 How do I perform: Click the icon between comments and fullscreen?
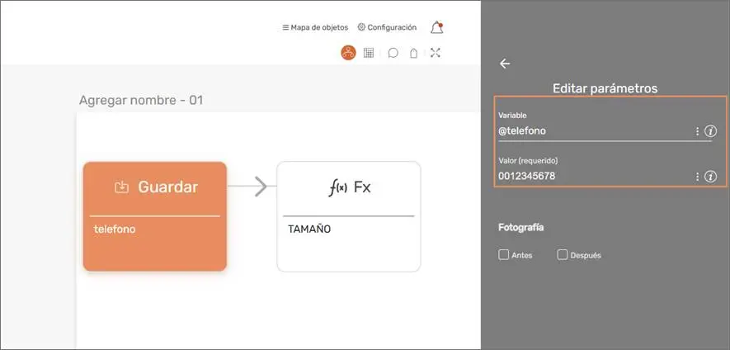413,53
